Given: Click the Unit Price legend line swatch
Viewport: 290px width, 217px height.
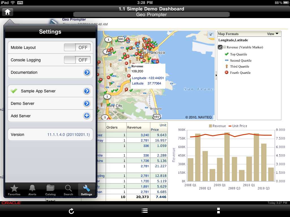Looking at the screenshot, I should click(230, 126).
